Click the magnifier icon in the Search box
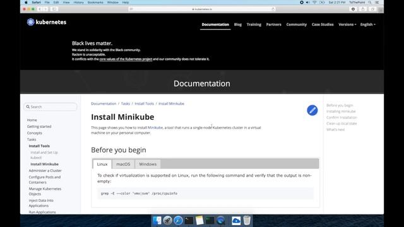This screenshot has width=404, height=227. pos(28,107)
